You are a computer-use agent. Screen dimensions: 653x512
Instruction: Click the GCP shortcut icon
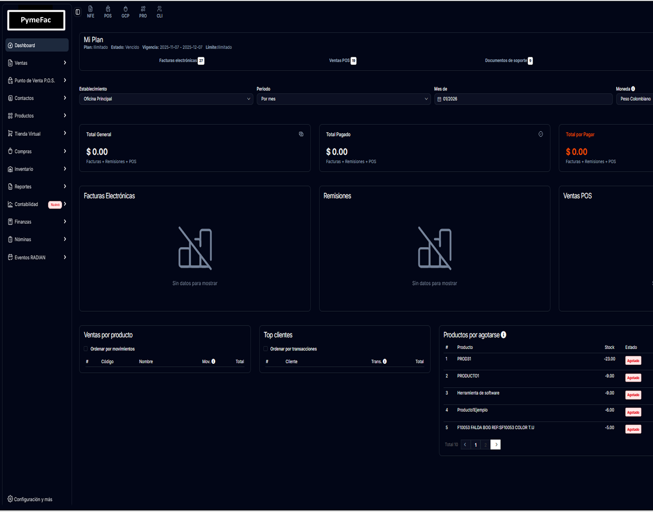click(125, 12)
